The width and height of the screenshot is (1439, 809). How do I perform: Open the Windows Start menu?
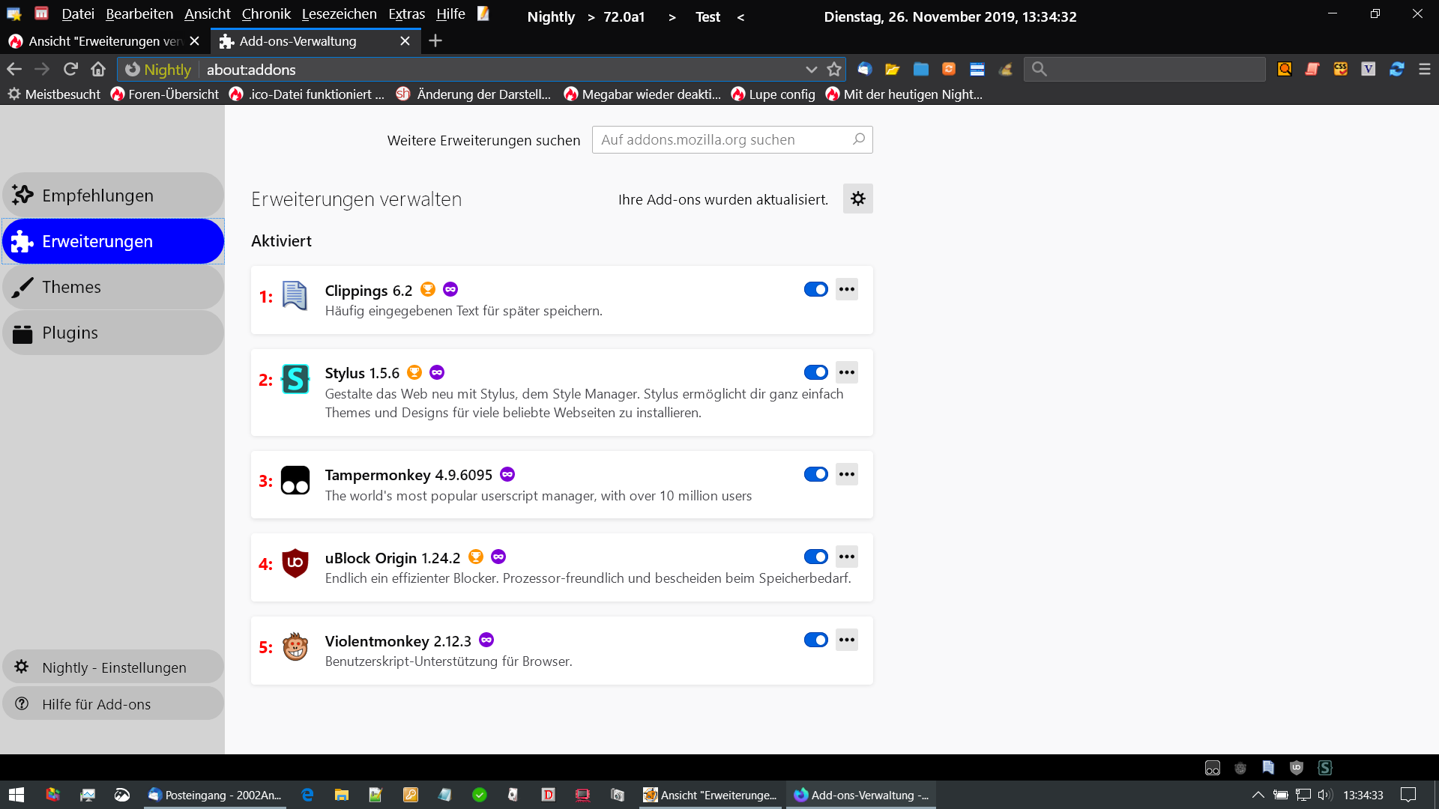tap(16, 795)
